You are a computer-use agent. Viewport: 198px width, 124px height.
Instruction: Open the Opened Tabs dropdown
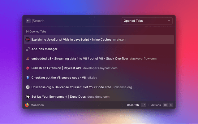coord(147,21)
